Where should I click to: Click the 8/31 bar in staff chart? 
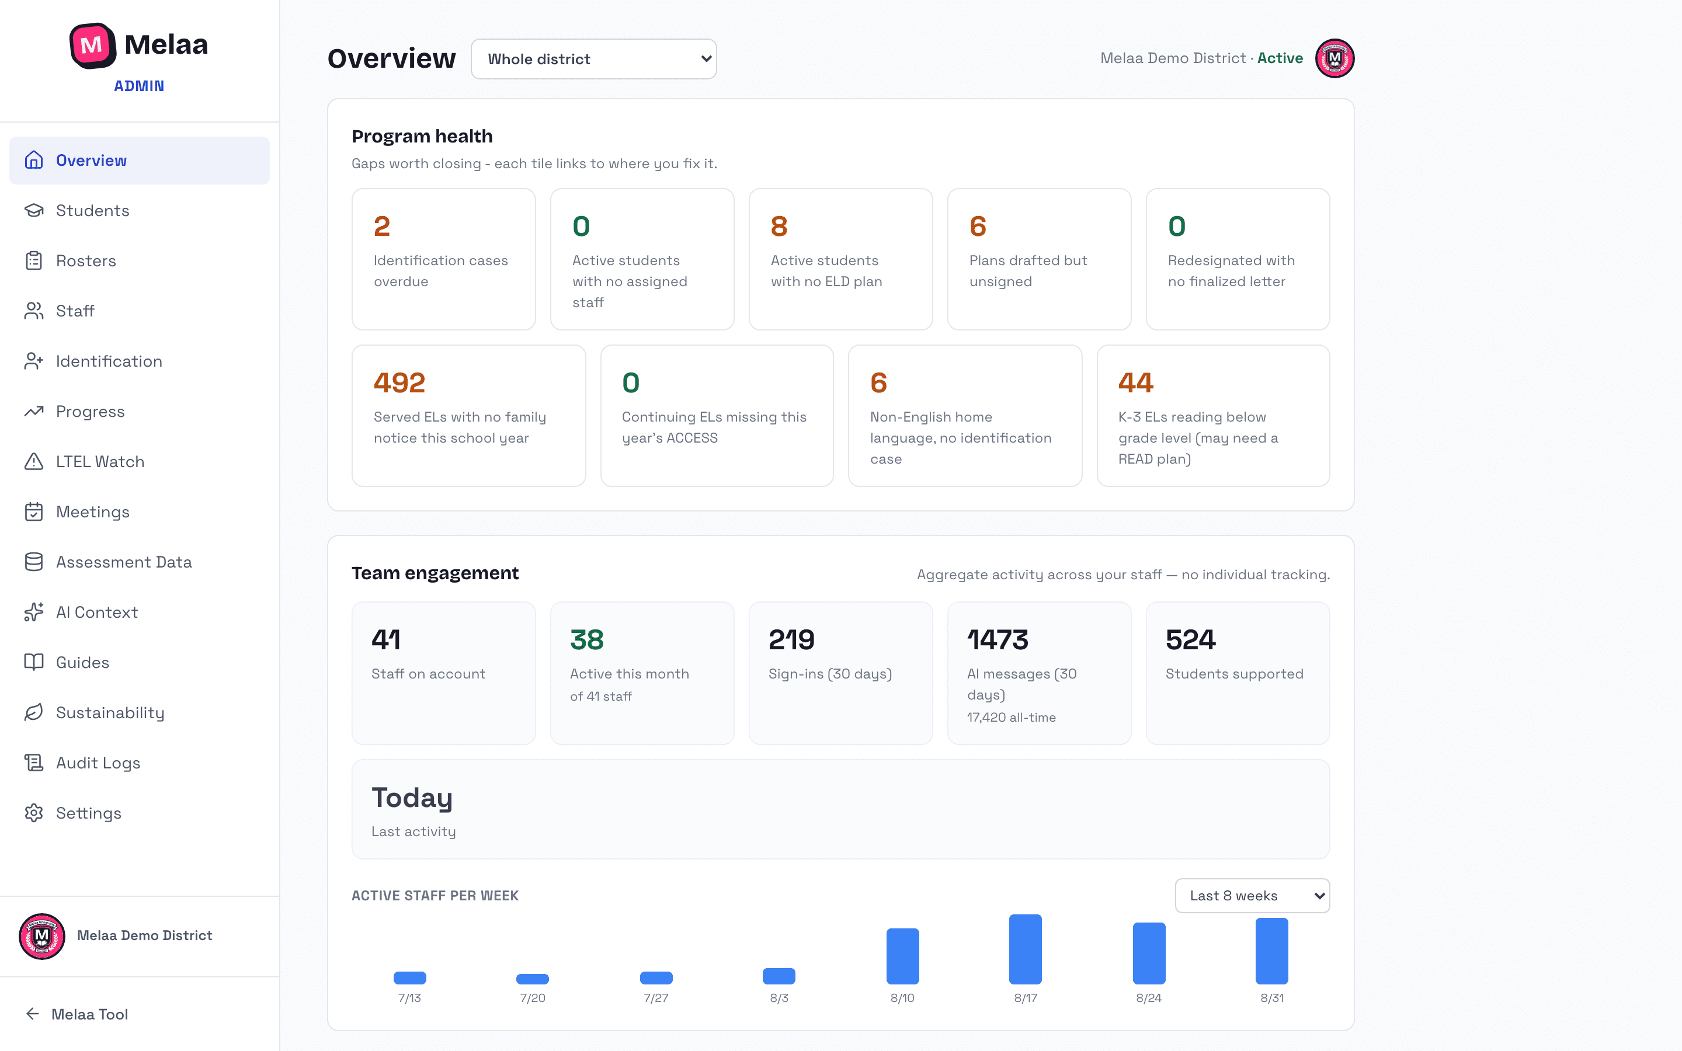click(x=1272, y=951)
